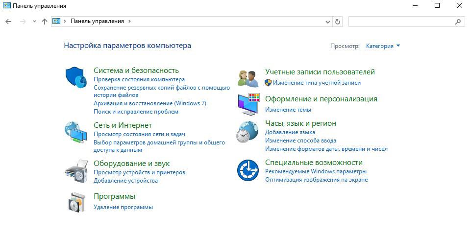Open Просмотр устройств и принтеров link
The width and height of the screenshot is (470, 235).
(x=139, y=172)
